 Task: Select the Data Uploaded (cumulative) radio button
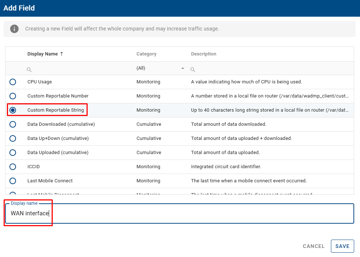13,153
